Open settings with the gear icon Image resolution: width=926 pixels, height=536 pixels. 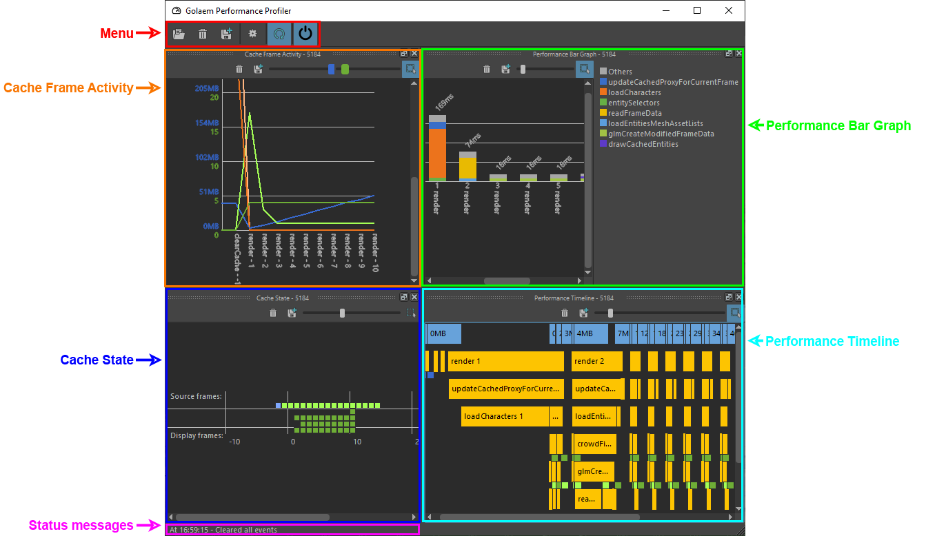click(x=253, y=33)
